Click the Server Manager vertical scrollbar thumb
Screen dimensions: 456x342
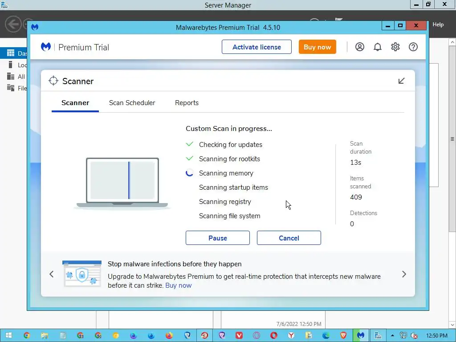[452, 139]
